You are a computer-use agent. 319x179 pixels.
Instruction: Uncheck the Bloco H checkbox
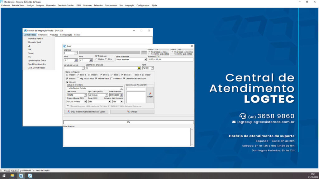coord(67,82)
